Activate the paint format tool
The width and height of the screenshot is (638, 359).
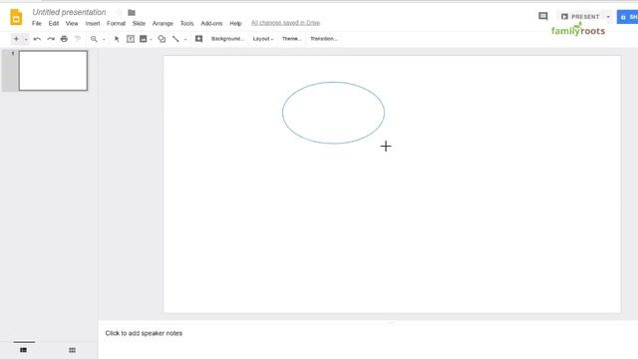pyautogui.click(x=78, y=39)
